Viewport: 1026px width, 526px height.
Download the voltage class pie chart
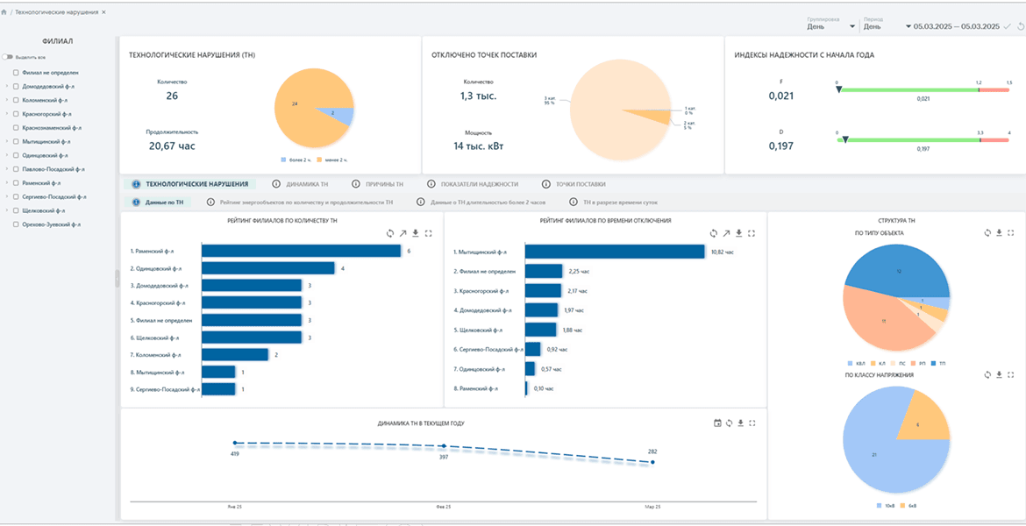pyautogui.click(x=999, y=375)
